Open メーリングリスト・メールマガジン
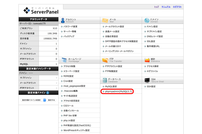The width and height of the screenshot is (202, 134). click(119, 51)
